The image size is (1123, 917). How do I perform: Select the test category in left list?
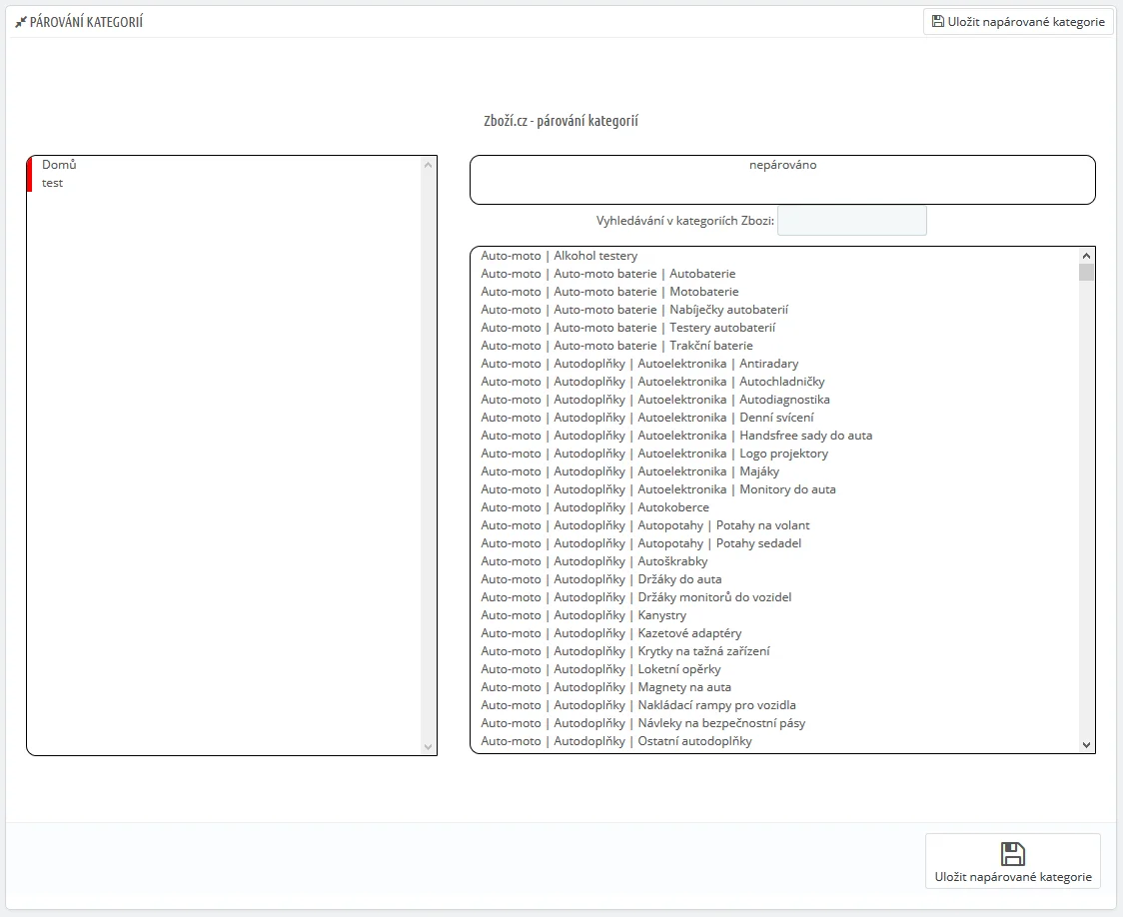point(52,183)
